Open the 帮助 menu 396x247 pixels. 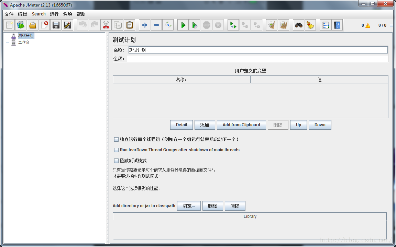[x=81, y=14]
